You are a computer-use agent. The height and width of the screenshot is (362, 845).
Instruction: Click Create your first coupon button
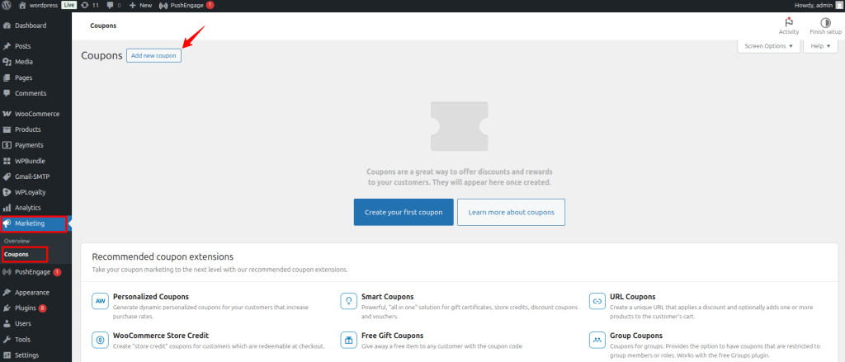click(404, 212)
